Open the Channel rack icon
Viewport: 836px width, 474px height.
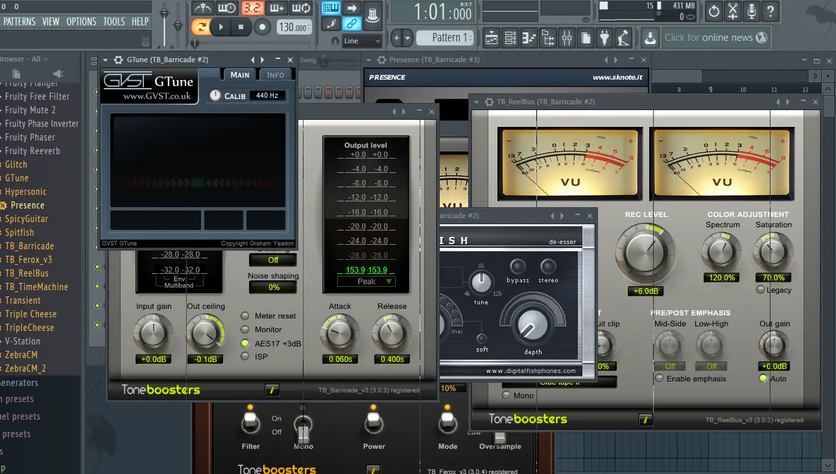(510, 38)
